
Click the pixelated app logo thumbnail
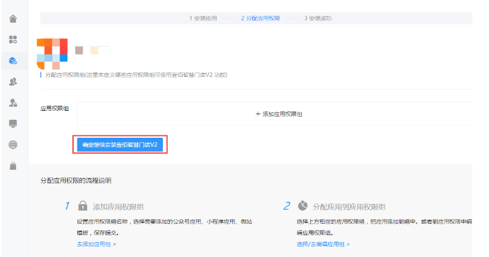(x=53, y=54)
